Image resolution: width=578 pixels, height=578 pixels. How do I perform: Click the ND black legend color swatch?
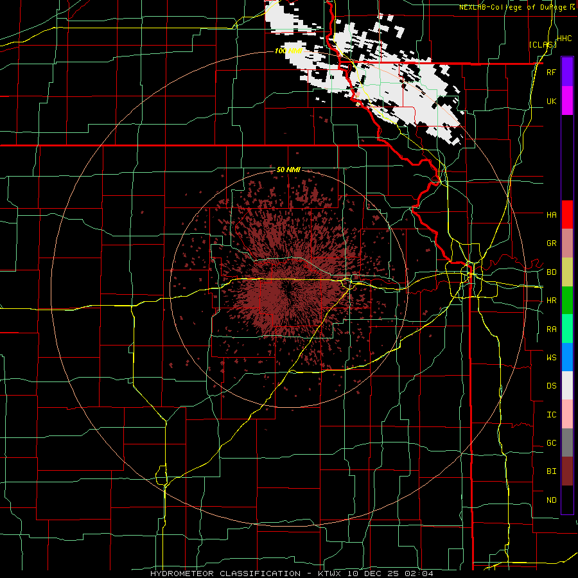(567, 500)
